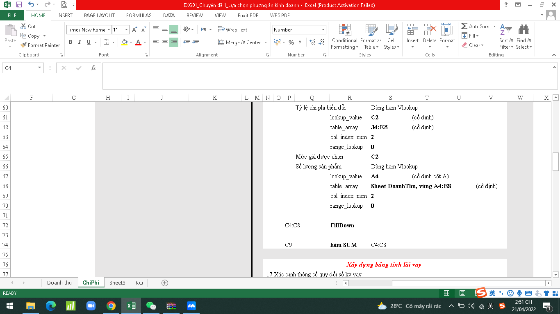Decrease decimal places
The width and height of the screenshot is (560, 314).
(x=322, y=42)
